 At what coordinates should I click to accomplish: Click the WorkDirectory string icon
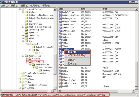pyautogui.click(x=60, y=83)
